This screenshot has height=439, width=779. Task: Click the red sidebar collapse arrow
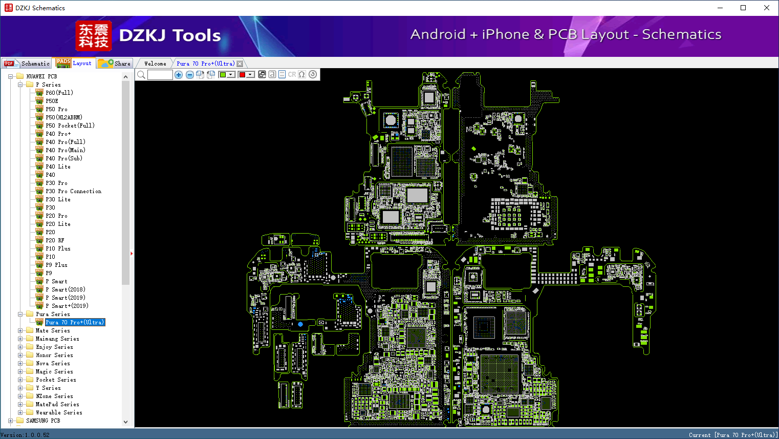pos(132,253)
